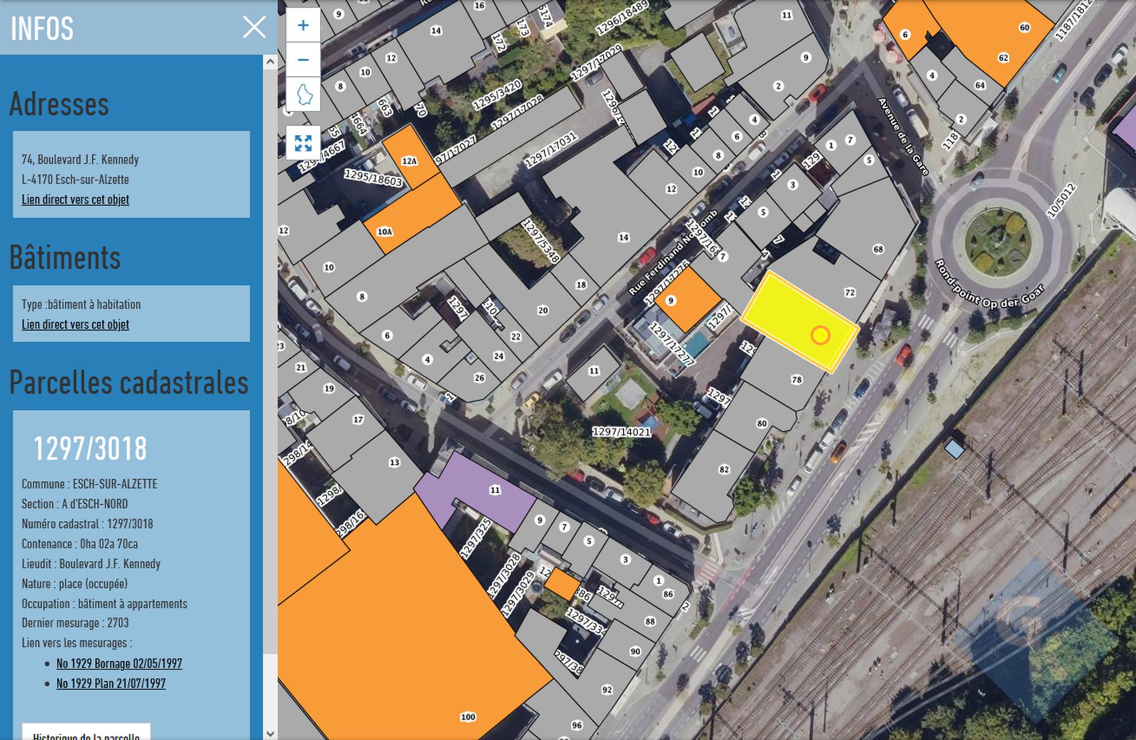Viewport: 1136px width, 740px height.
Task: Open No 1929 Bornage 02/05/1997 measurement
Action: coord(119,663)
